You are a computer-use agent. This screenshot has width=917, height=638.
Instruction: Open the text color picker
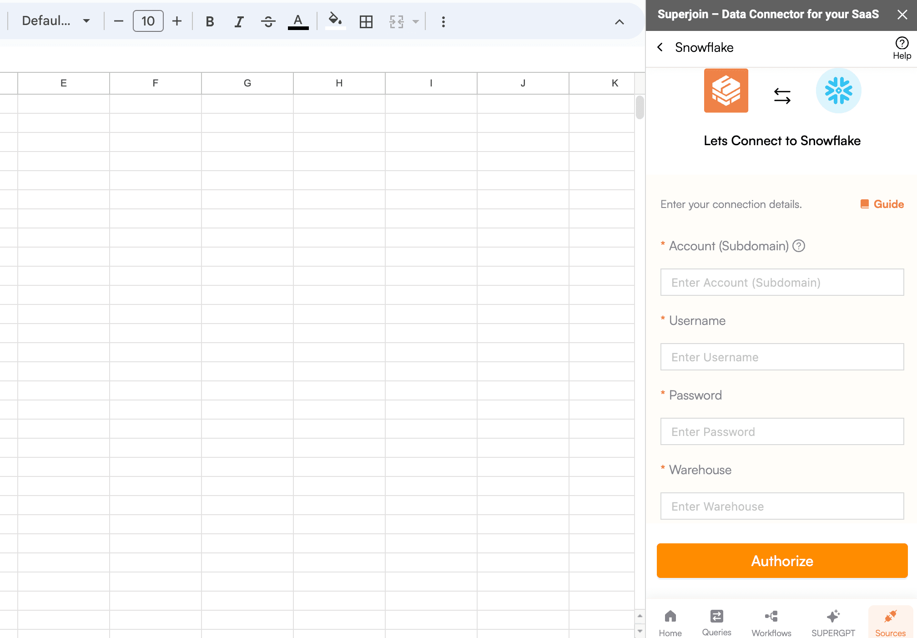click(x=298, y=21)
